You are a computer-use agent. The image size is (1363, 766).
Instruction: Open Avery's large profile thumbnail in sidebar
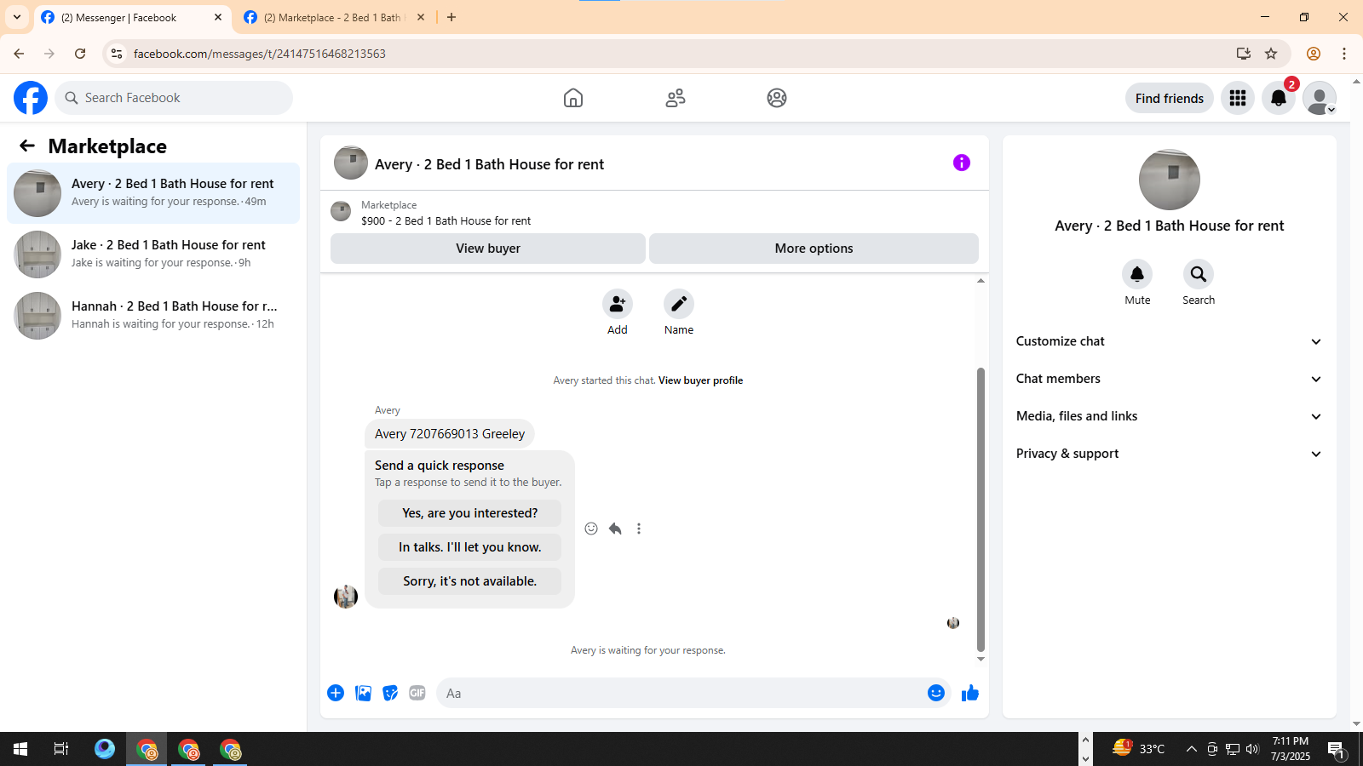point(1170,180)
